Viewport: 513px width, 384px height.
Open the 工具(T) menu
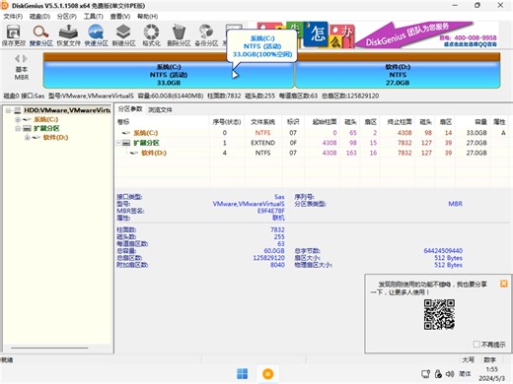coord(94,16)
